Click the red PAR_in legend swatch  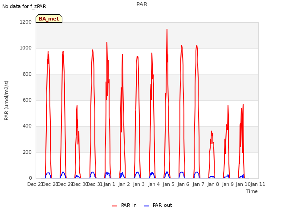(115, 206)
